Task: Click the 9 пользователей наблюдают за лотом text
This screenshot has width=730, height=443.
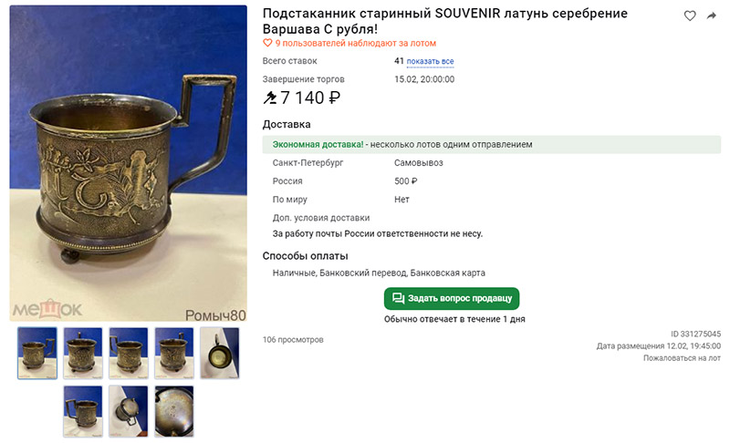Action: click(x=356, y=43)
